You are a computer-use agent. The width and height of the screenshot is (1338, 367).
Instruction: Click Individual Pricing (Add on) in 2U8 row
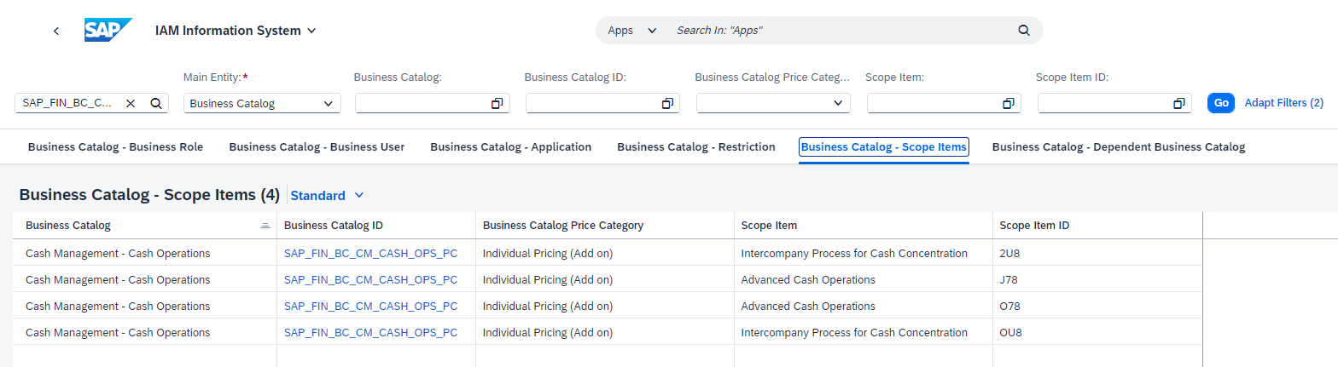pos(548,253)
